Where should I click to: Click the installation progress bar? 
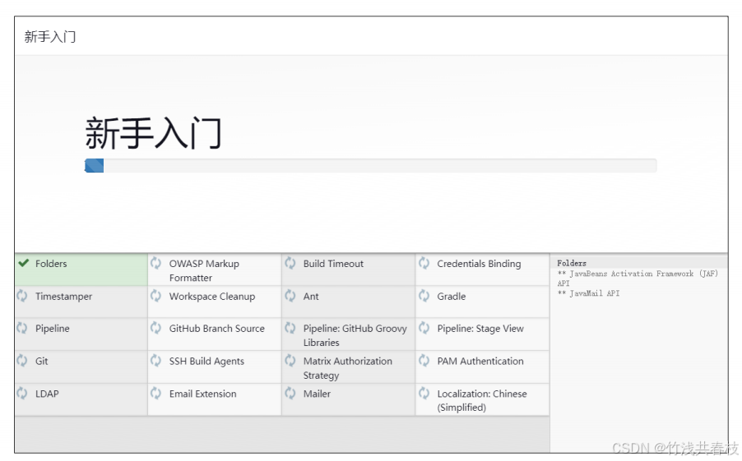[370, 165]
